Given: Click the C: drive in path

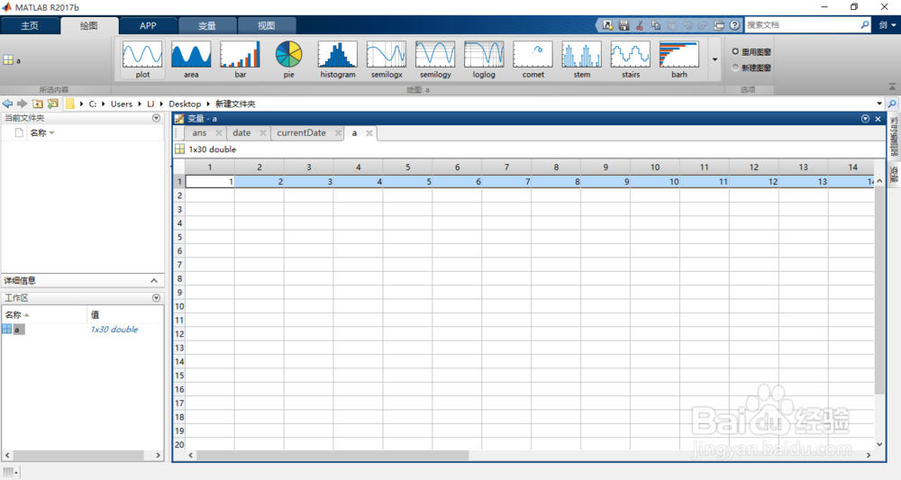Looking at the screenshot, I should point(92,104).
